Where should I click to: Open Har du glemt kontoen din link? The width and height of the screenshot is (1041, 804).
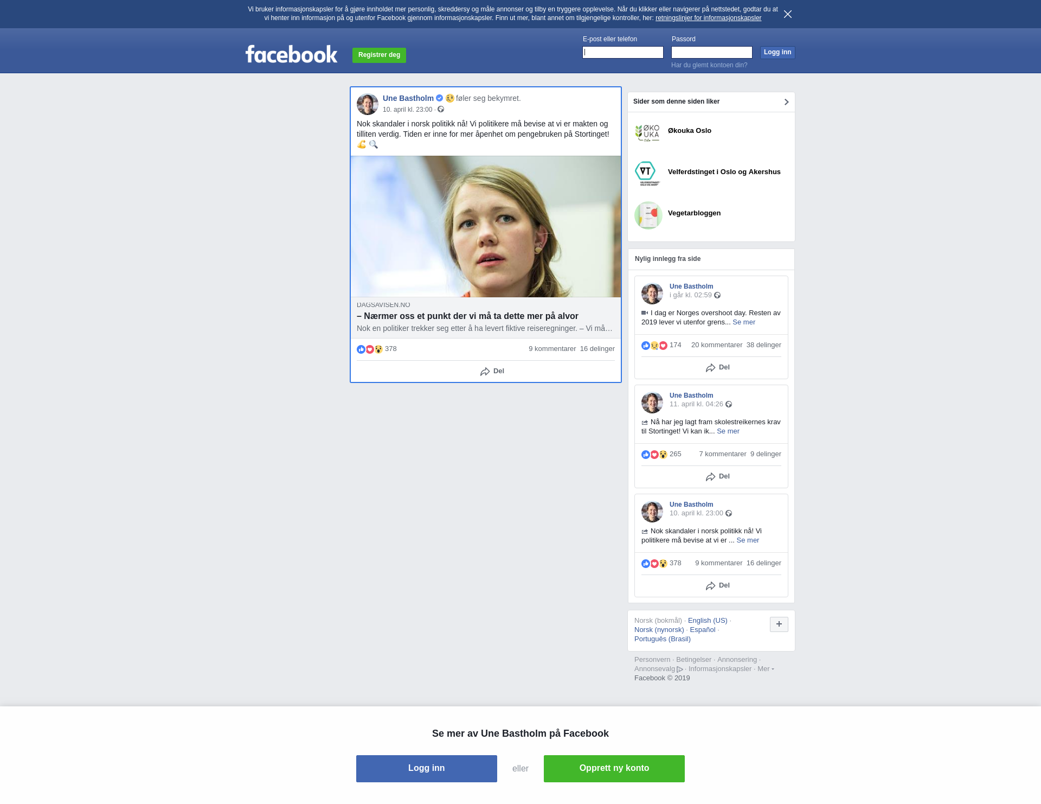point(709,65)
